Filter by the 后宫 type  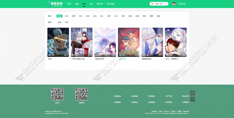click(x=123, y=16)
